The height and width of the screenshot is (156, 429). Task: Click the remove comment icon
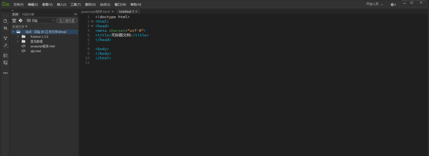tap(5, 63)
